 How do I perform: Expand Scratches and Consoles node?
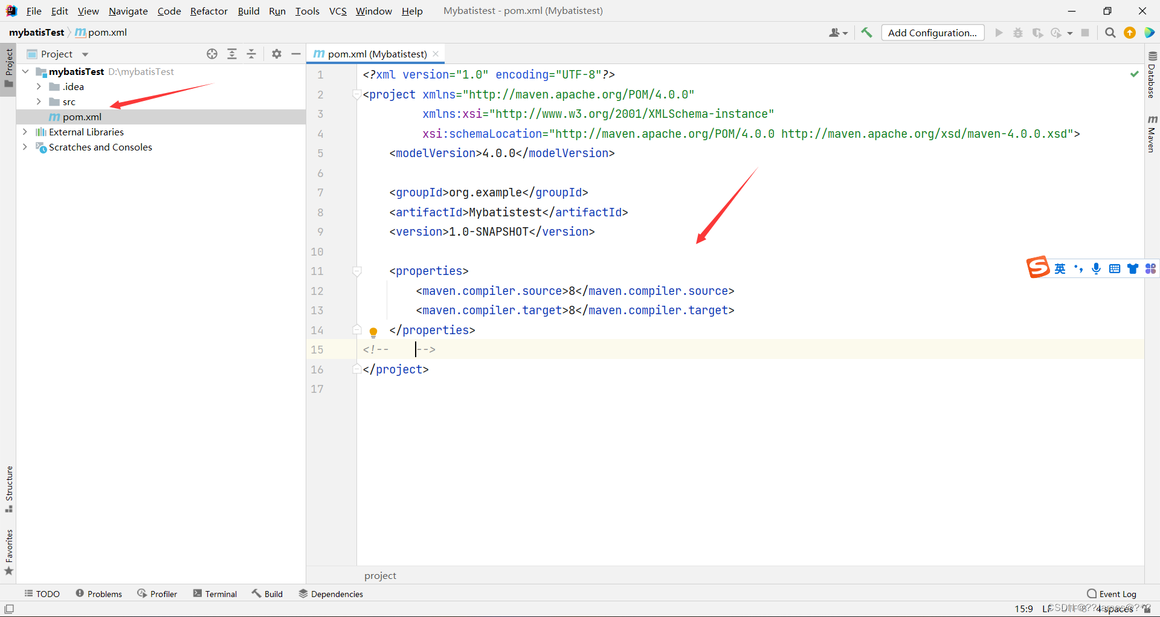[25, 147]
